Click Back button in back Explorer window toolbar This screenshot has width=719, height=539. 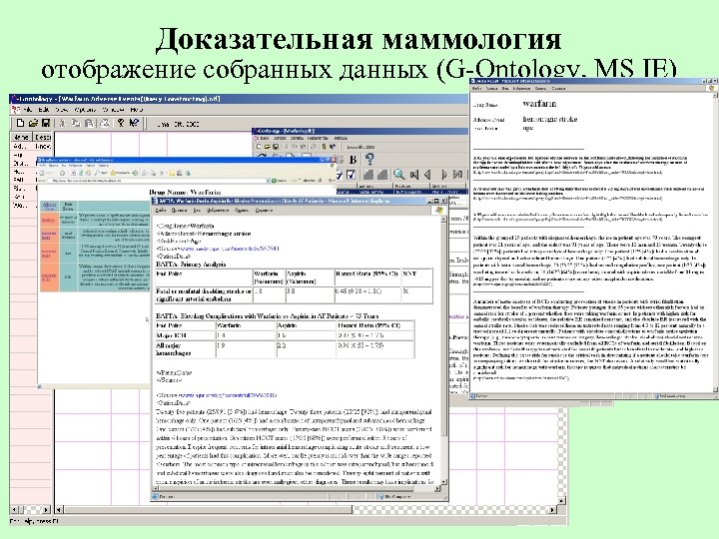point(44,173)
